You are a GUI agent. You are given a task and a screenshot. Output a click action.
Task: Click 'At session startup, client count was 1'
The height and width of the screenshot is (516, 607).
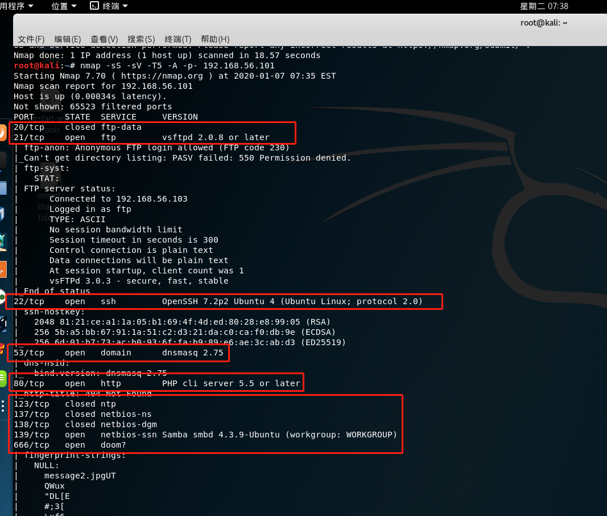tap(147, 271)
